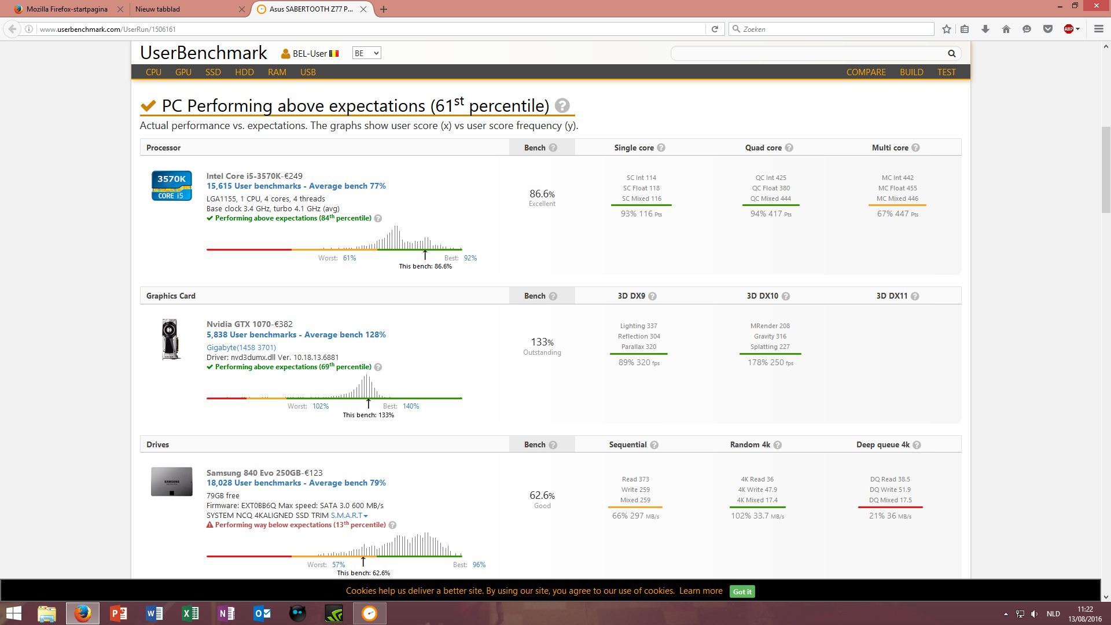This screenshot has width=1111, height=625.
Task: Click the site information icon in address bar
Action: point(29,29)
